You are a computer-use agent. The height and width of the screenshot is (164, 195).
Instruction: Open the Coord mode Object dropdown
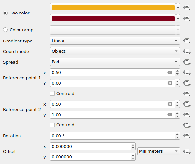(115, 51)
